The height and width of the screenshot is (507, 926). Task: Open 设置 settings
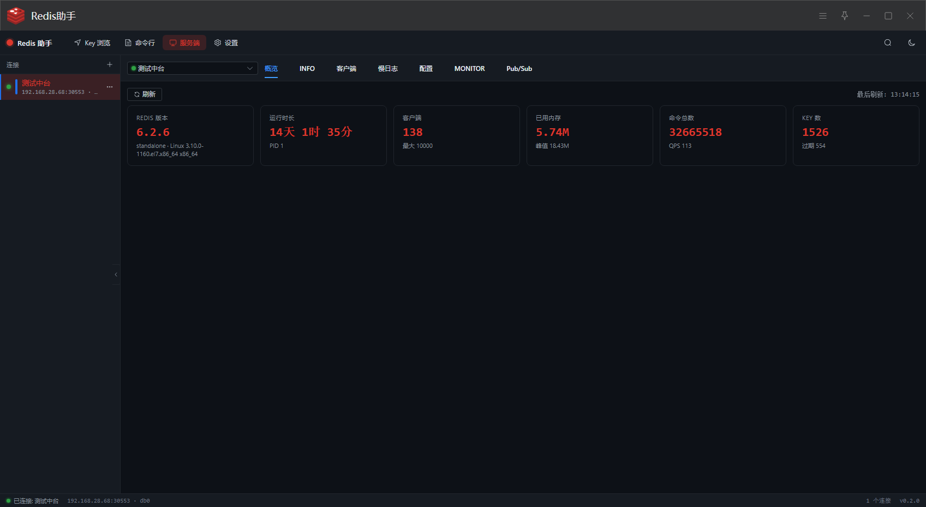[226, 43]
